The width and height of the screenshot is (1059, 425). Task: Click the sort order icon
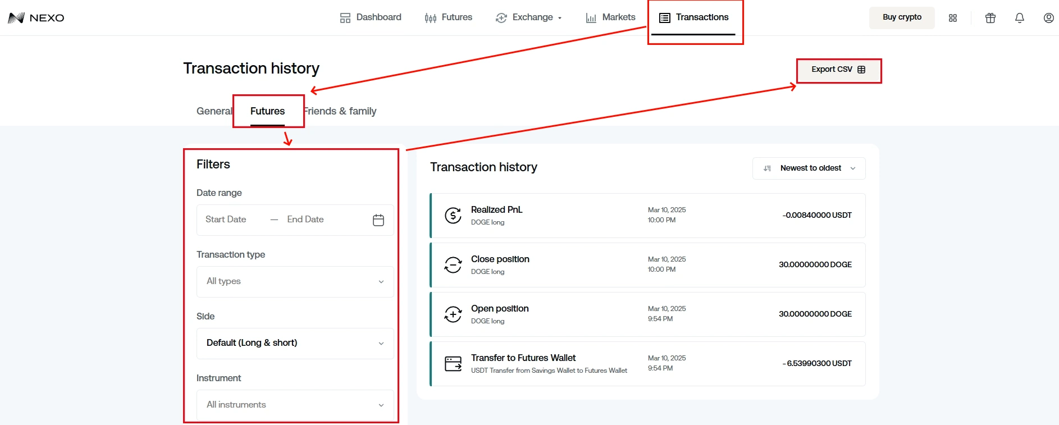point(768,168)
